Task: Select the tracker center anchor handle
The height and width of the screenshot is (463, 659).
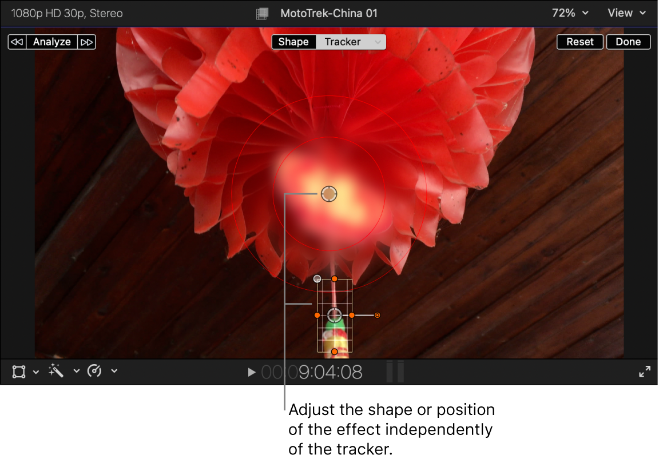Action: [335, 314]
